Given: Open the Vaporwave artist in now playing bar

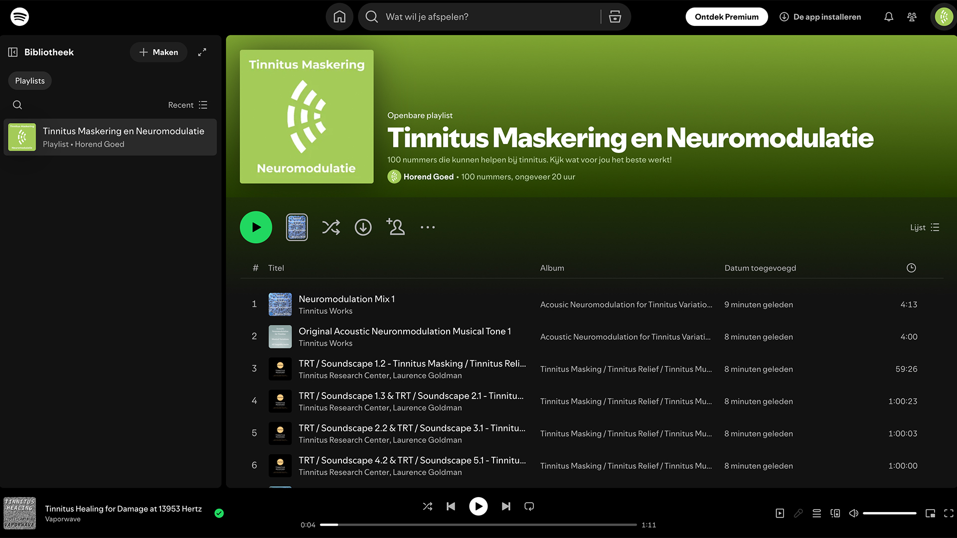Looking at the screenshot, I should pyautogui.click(x=63, y=519).
